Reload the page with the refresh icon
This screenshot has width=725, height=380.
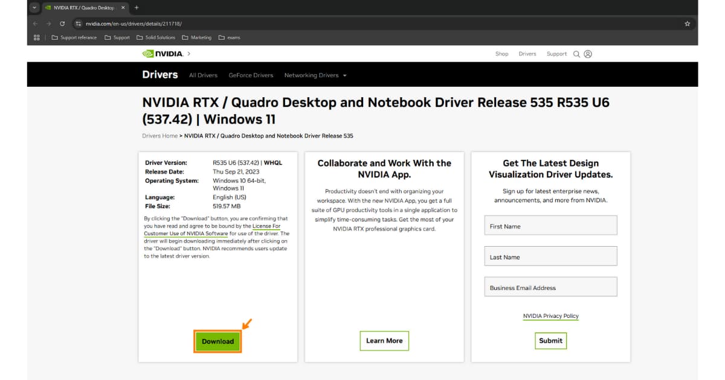(62, 24)
